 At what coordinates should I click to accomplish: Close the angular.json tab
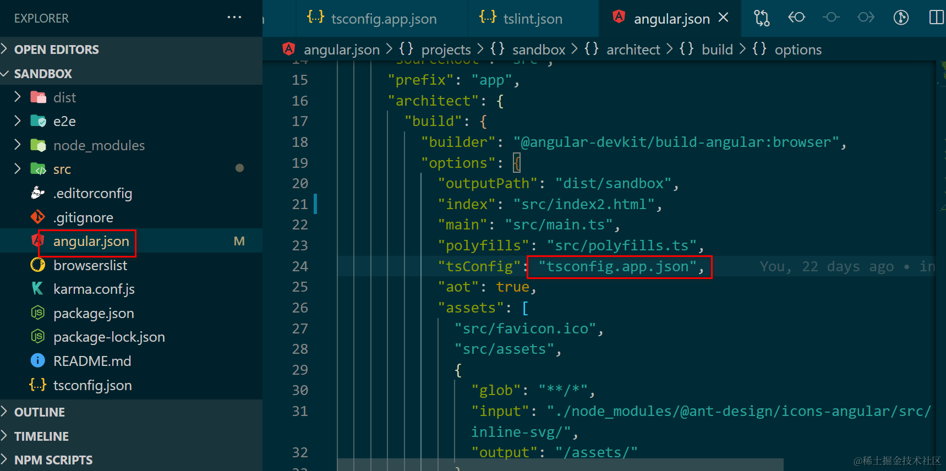724,18
